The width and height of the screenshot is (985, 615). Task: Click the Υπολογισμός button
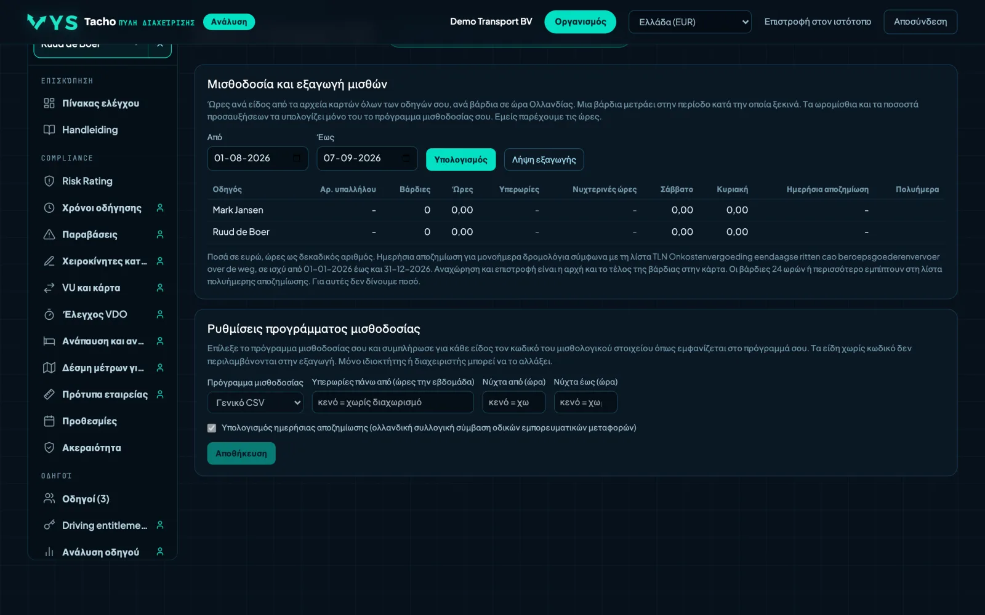461,160
